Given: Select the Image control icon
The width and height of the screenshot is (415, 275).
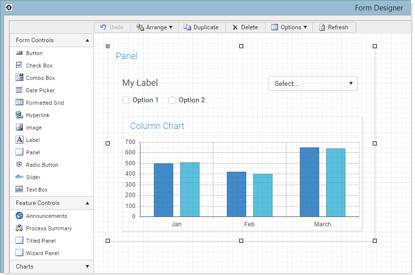Looking at the screenshot, I should point(19,128).
